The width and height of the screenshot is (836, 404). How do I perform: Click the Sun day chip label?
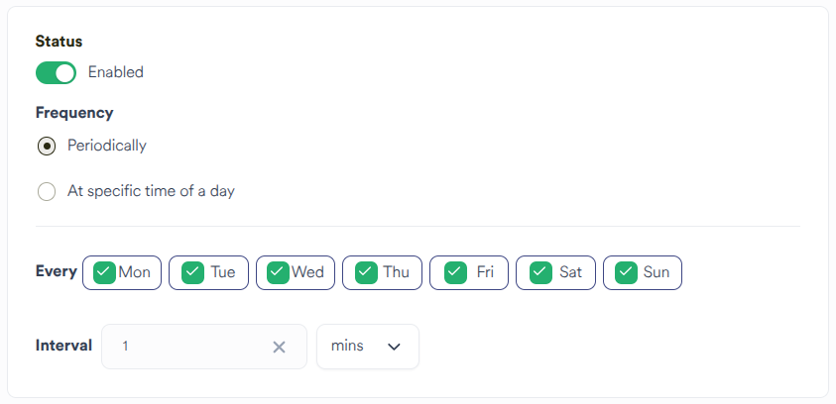(656, 272)
